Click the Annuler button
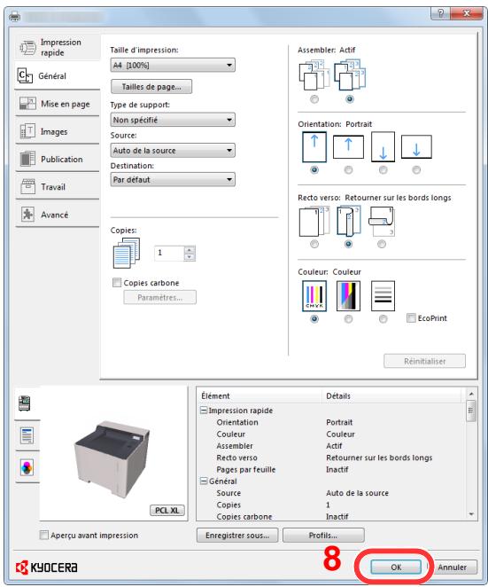The width and height of the screenshot is (488, 587). tap(452, 567)
